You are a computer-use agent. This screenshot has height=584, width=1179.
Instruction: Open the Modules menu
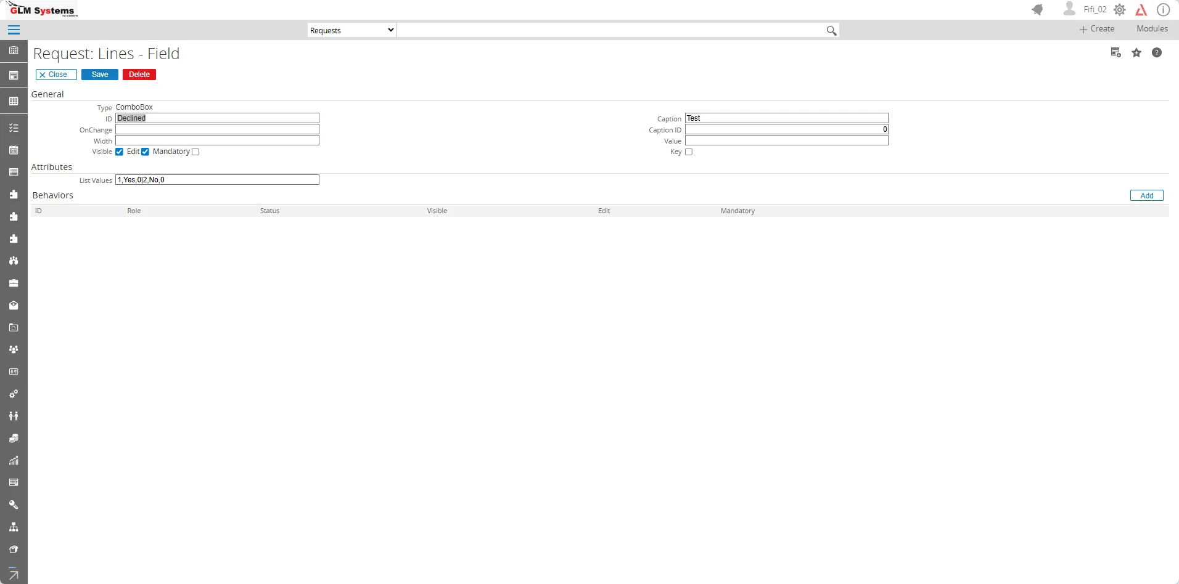pos(1152,29)
